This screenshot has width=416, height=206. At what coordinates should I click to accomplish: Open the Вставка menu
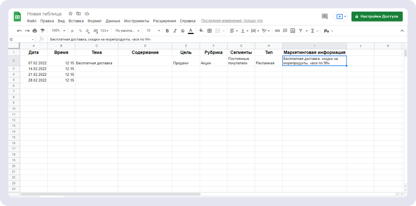click(x=76, y=21)
